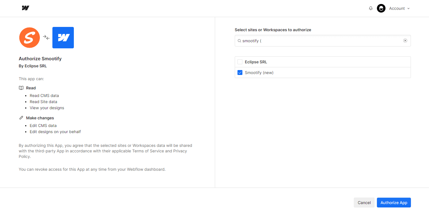Check the Eclipse SRL checkbox
This screenshot has width=429, height=216.
pos(240,61)
